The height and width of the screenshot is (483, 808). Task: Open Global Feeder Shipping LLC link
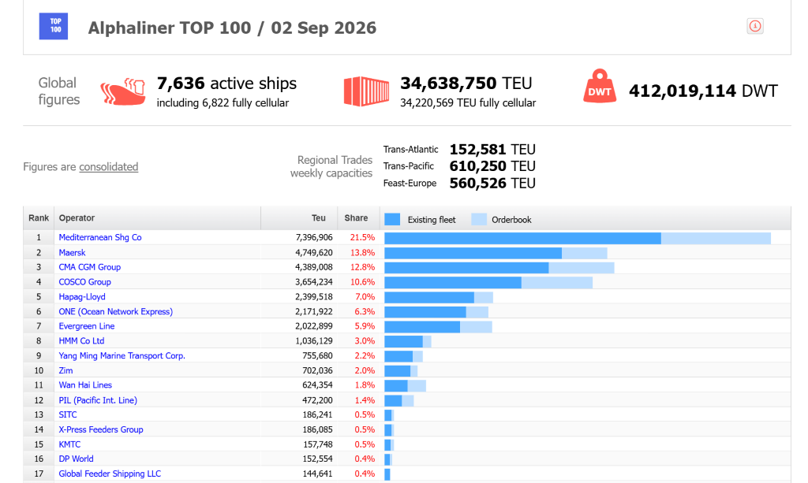coord(110,474)
